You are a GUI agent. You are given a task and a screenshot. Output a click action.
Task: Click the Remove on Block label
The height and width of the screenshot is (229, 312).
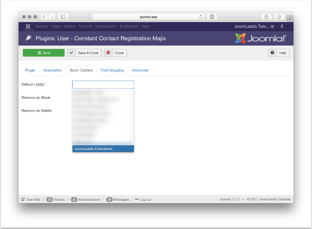pyautogui.click(x=36, y=98)
